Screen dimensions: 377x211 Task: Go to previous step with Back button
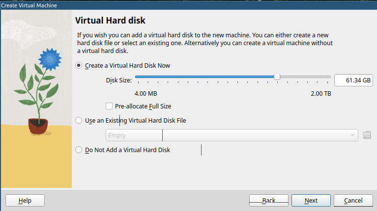(268, 200)
